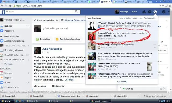Viewport: 172px width, 103px height.
Task: Click the notifications globe icon
Action: [x=155, y=12]
